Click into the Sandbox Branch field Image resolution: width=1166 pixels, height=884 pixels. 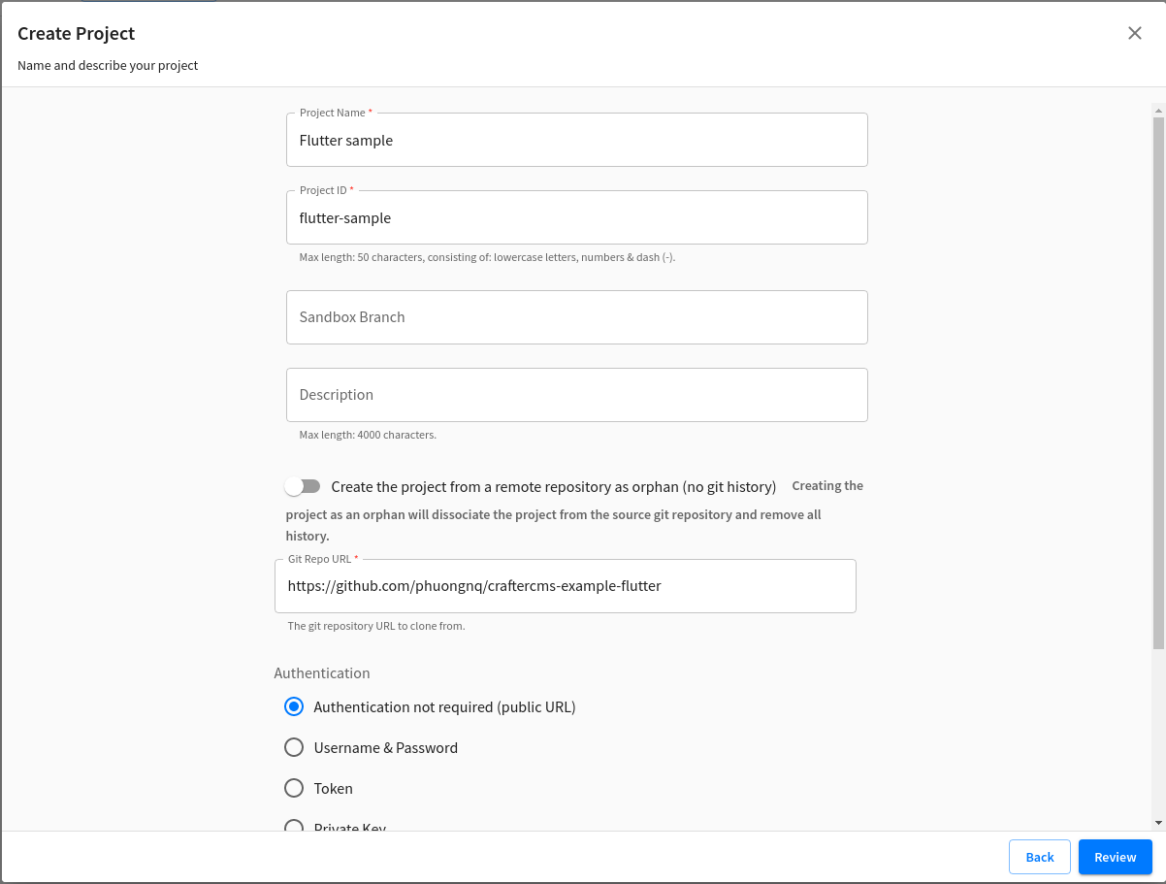[x=576, y=317]
